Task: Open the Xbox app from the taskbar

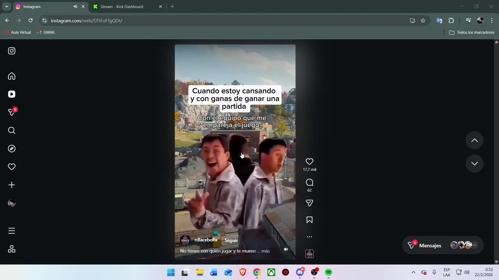Action: (x=271, y=272)
